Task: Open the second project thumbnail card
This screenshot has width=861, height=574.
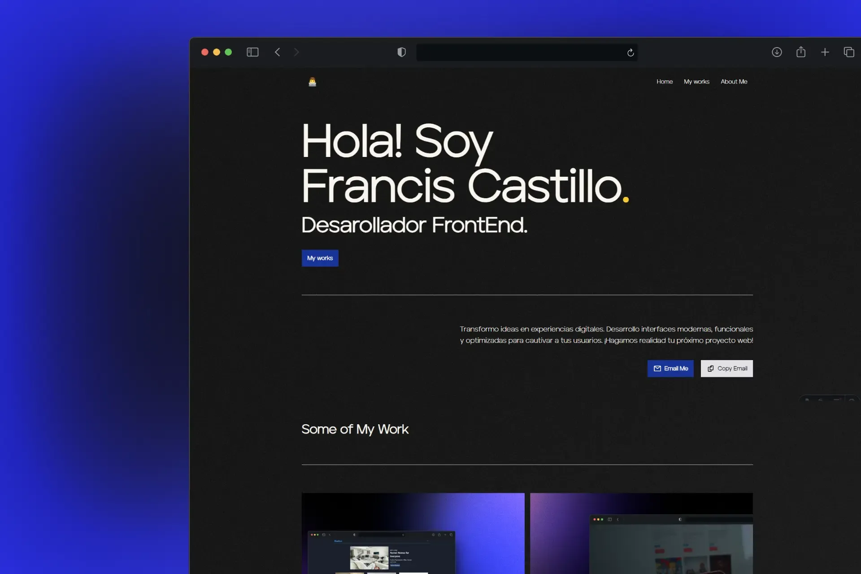Action: (641, 533)
